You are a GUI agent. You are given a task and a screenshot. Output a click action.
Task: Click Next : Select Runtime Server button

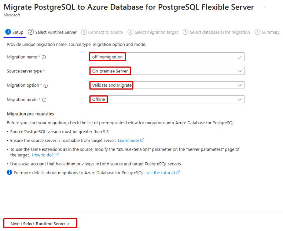pos(40,223)
